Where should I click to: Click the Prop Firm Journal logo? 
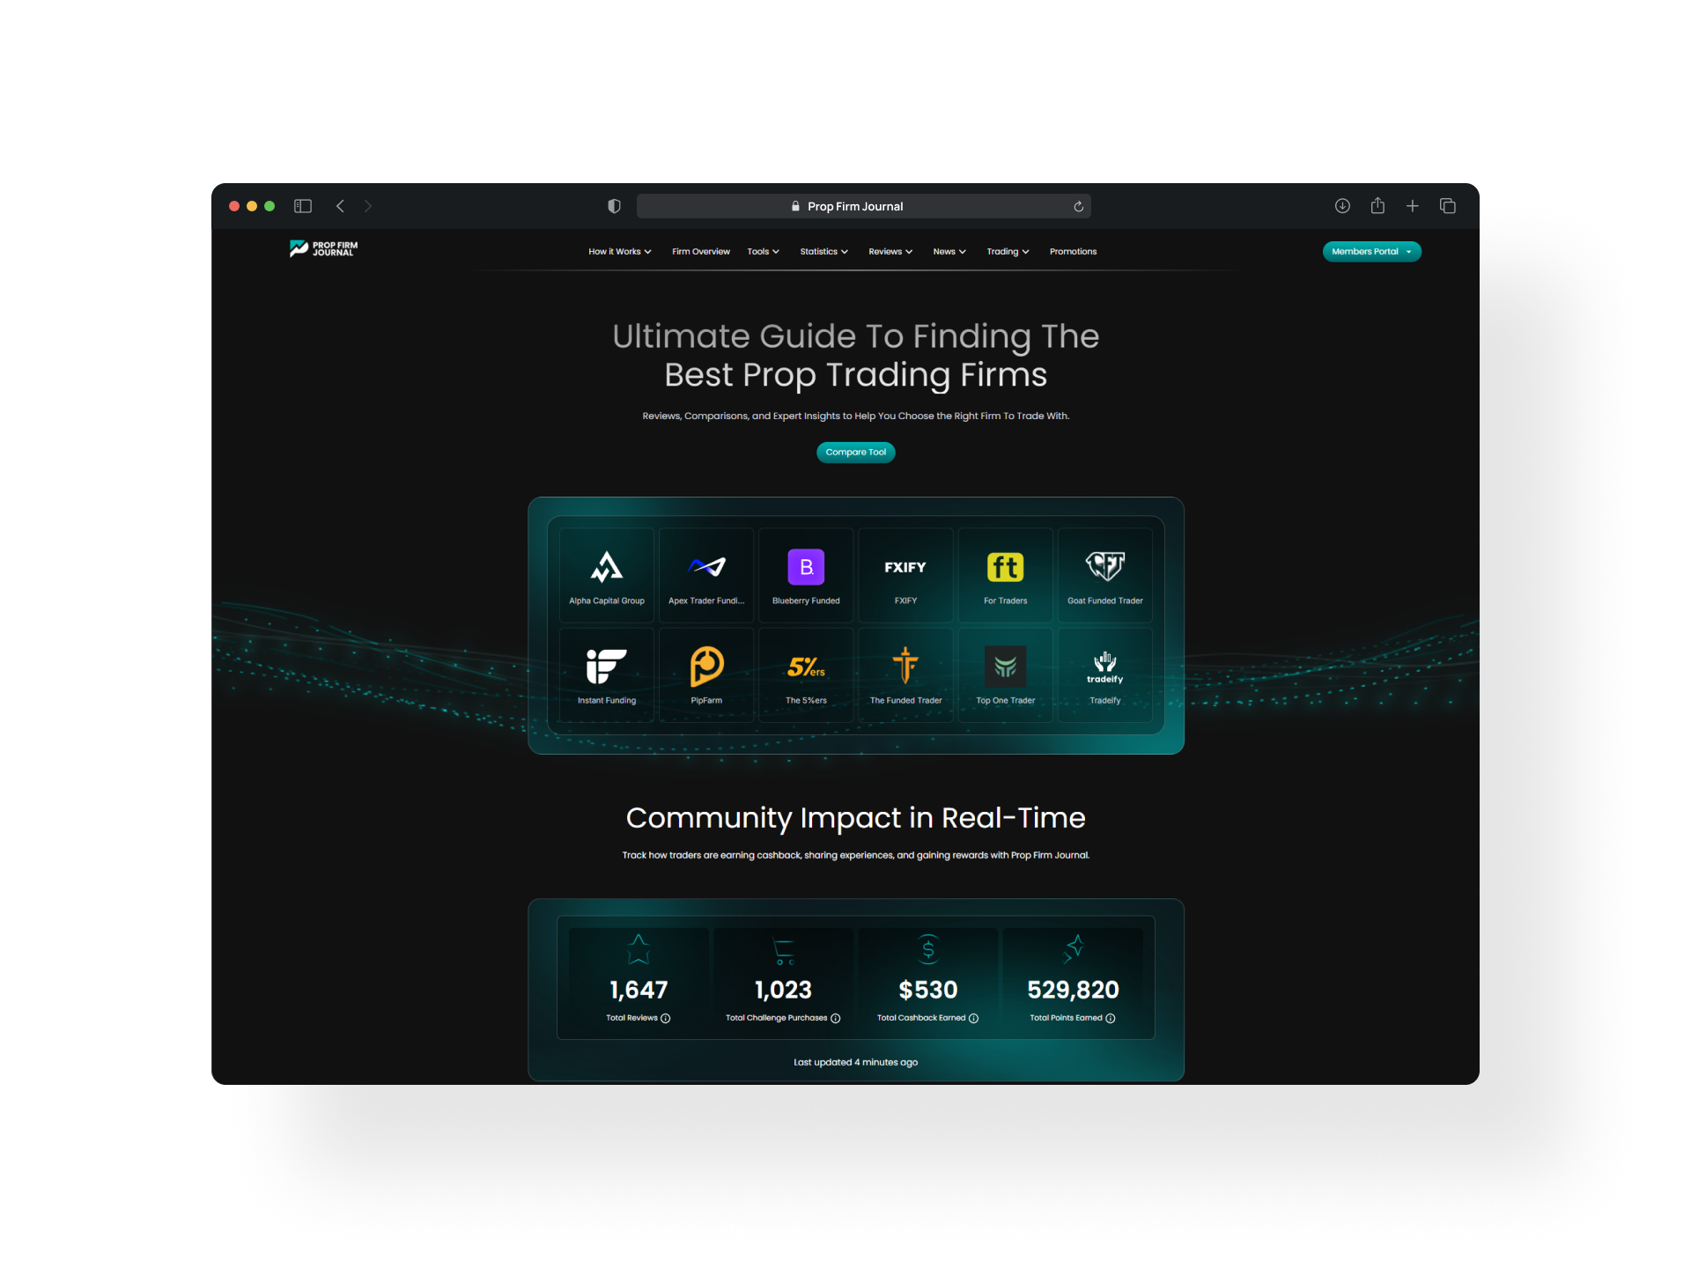(x=323, y=249)
